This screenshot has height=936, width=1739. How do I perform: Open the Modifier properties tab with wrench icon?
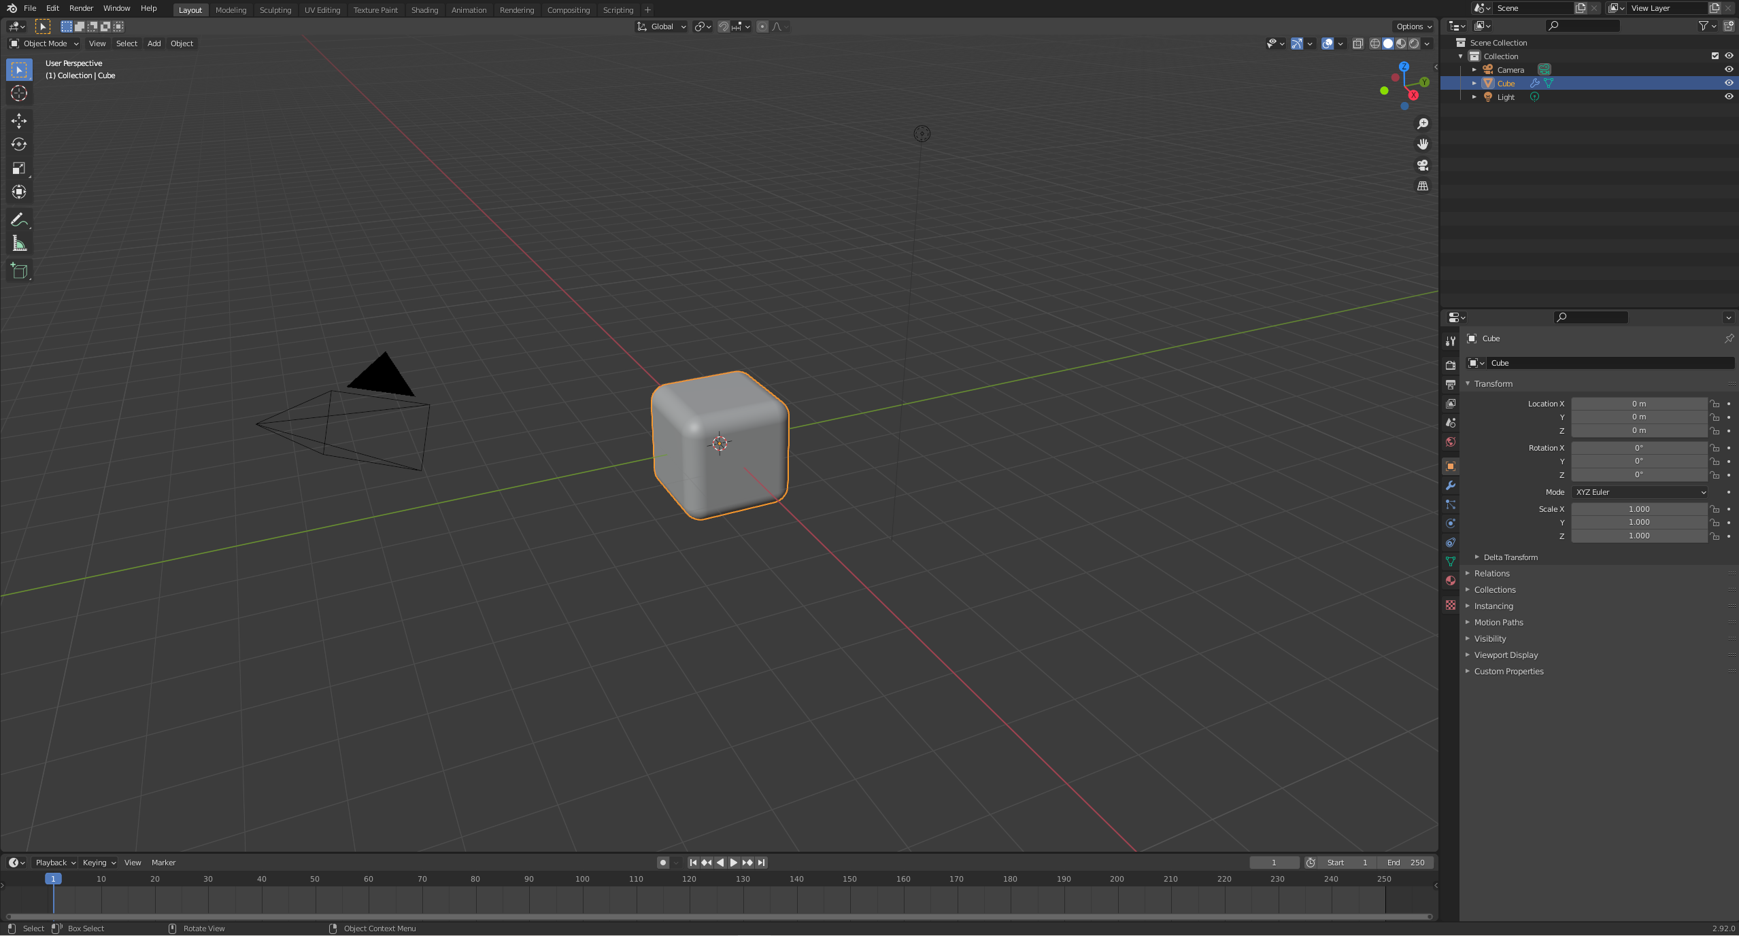click(1450, 485)
